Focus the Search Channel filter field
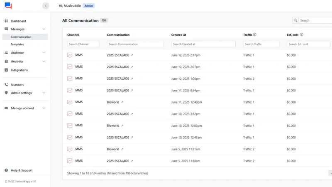Screen dimensions: 332x187 pos(83,44)
